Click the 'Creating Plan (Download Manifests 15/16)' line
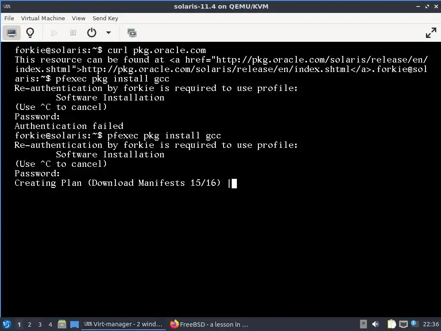This screenshot has width=441, height=331. point(118,183)
